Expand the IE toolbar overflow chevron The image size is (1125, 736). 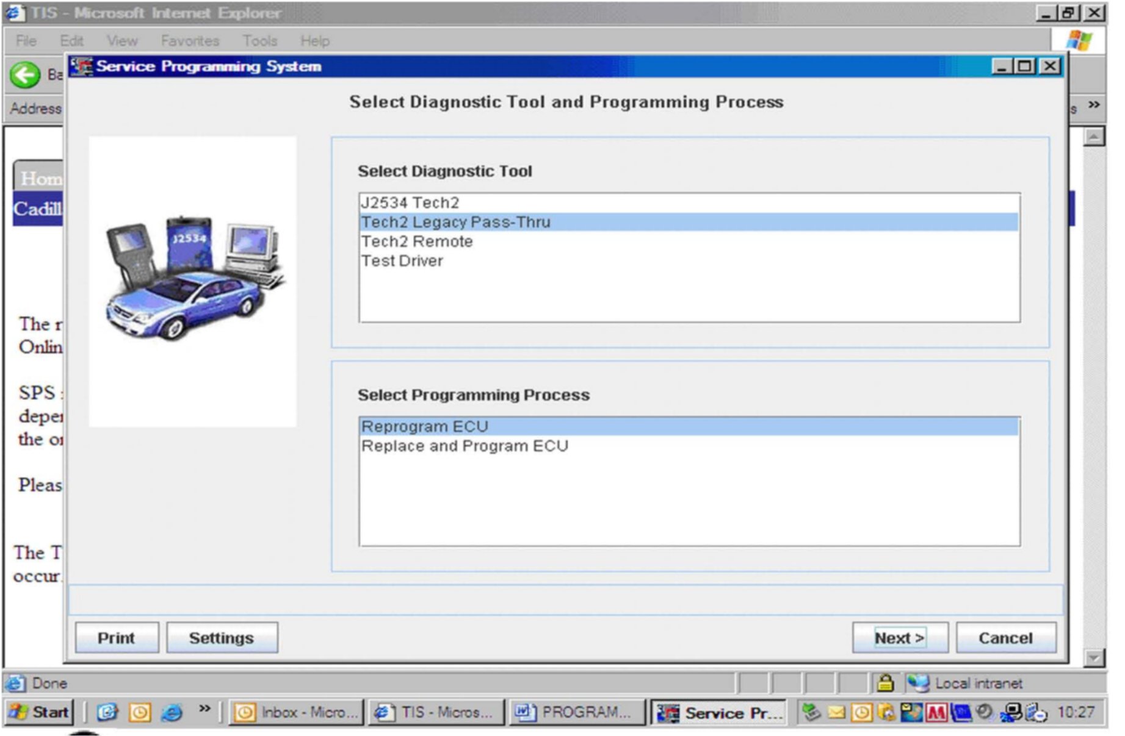click(x=1093, y=105)
